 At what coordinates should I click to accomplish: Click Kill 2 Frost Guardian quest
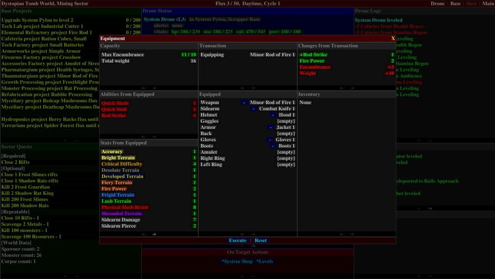click(x=26, y=187)
